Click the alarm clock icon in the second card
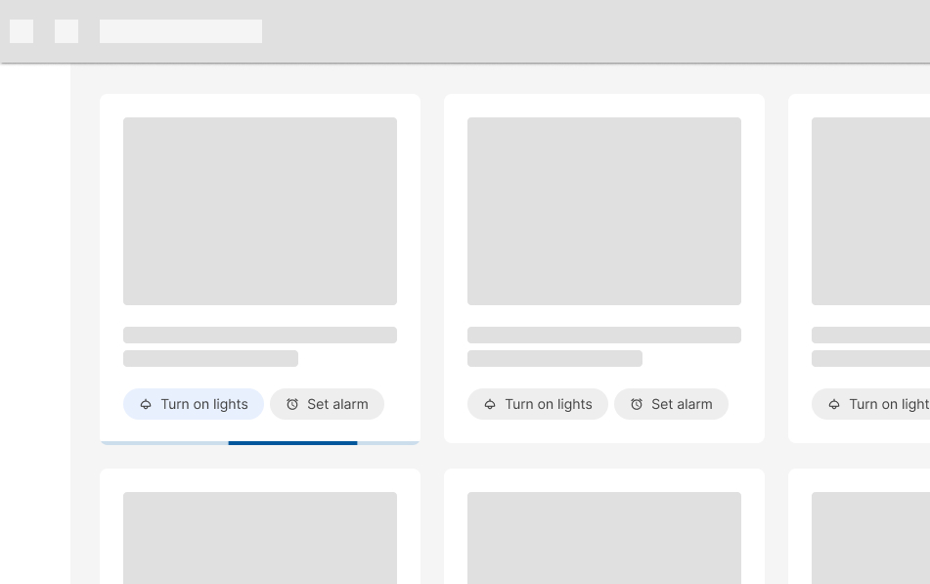The height and width of the screenshot is (584, 930). click(x=637, y=404)
